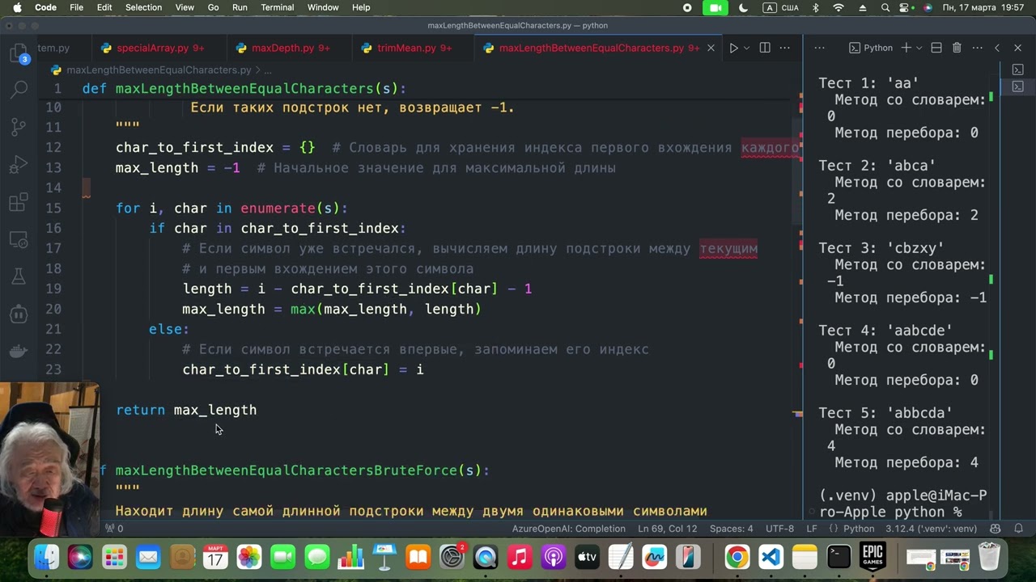Open the Help menu
Viewport: 1036px width, 582px height.
pyautogui.click(x=361, y=7)
